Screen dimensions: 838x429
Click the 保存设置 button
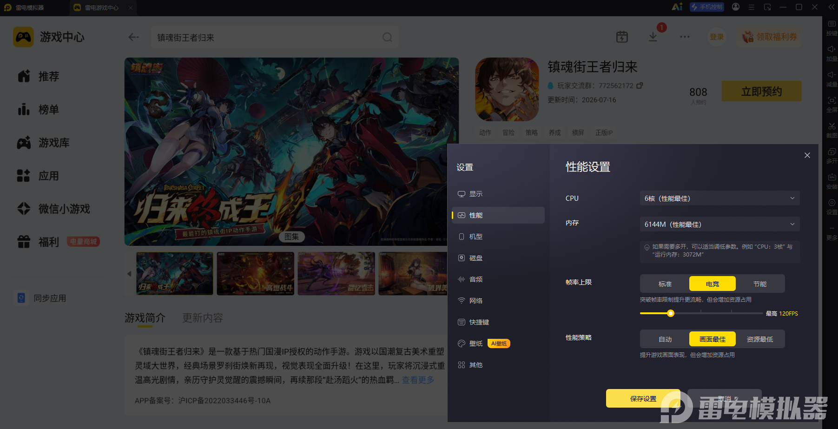643,398
